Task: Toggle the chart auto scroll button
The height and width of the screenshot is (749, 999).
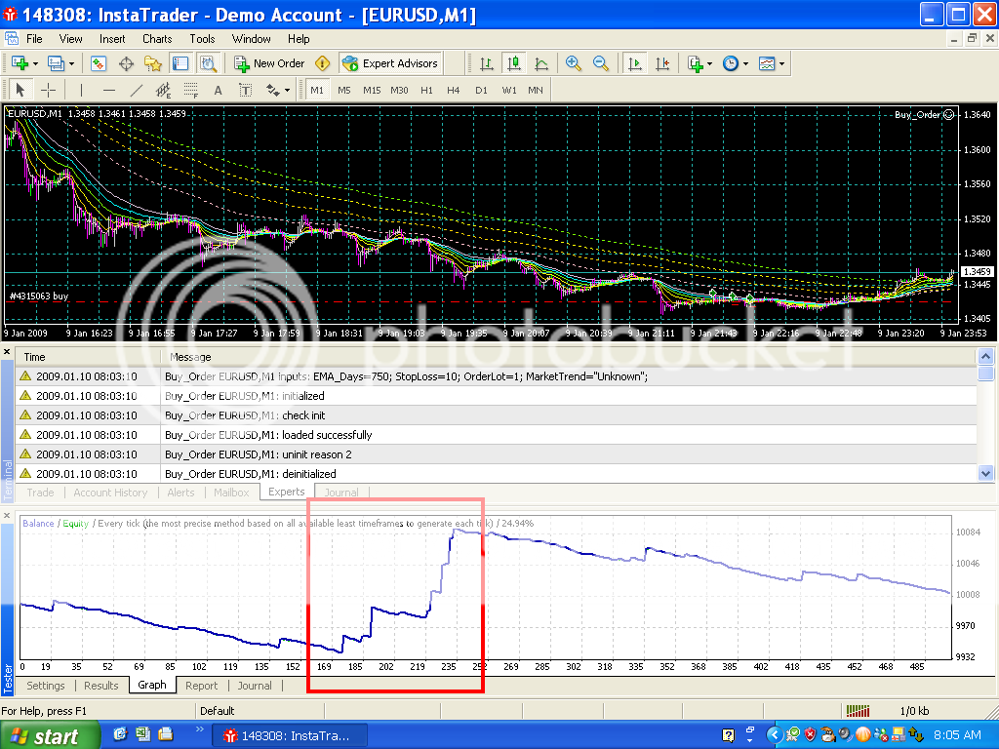Action: [635, 63]
